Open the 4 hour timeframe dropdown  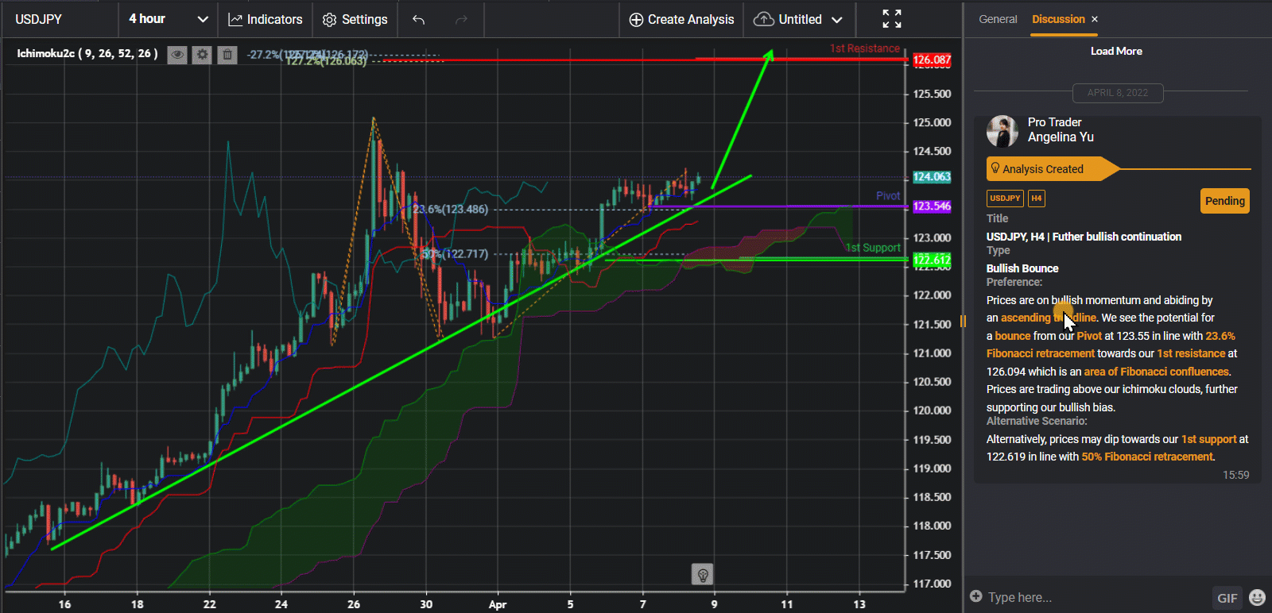coord(168,19)
